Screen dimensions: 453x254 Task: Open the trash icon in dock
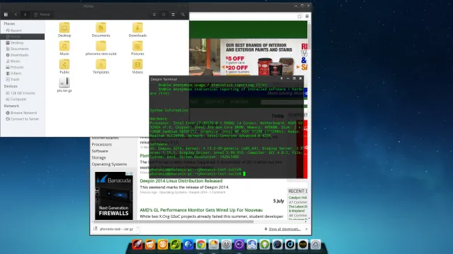[x=316, y=244]
